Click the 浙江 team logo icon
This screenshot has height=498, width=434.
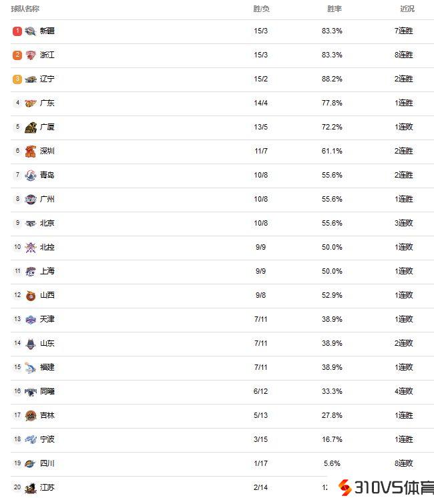point(31,55)
